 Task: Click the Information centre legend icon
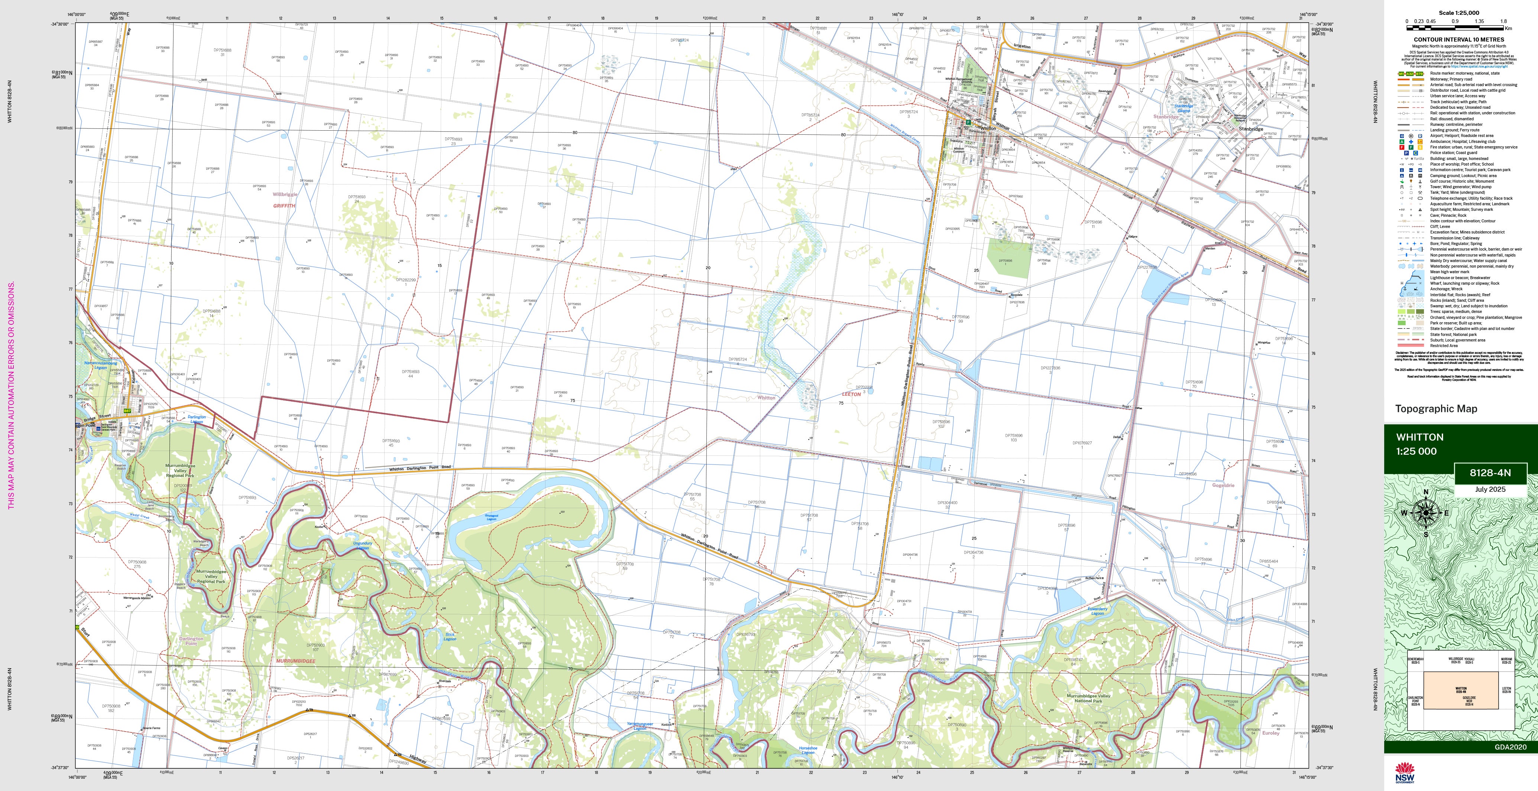[x=1402, y=170]
